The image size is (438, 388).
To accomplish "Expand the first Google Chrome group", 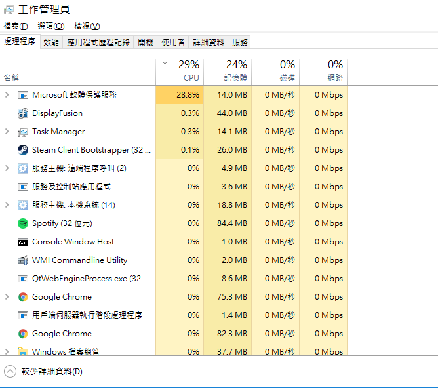I will pos(7,297).
